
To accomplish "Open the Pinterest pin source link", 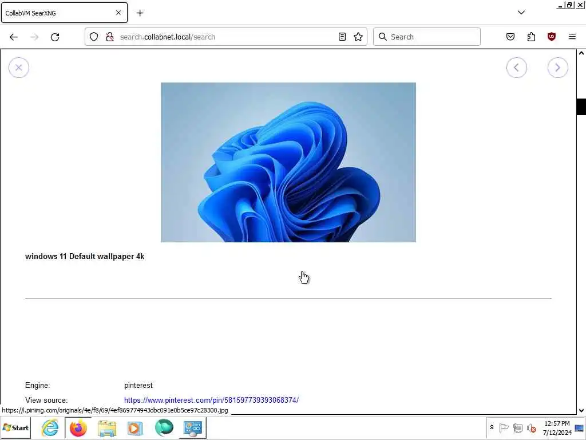I will 211,400.
